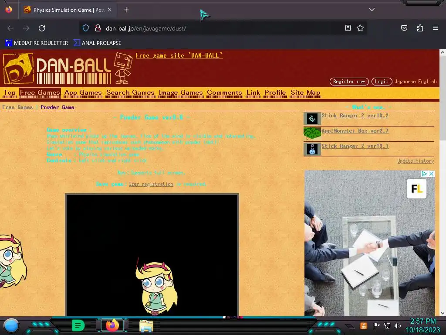
Task: Click the browser Forward arrow
Action: coord(26,28)
